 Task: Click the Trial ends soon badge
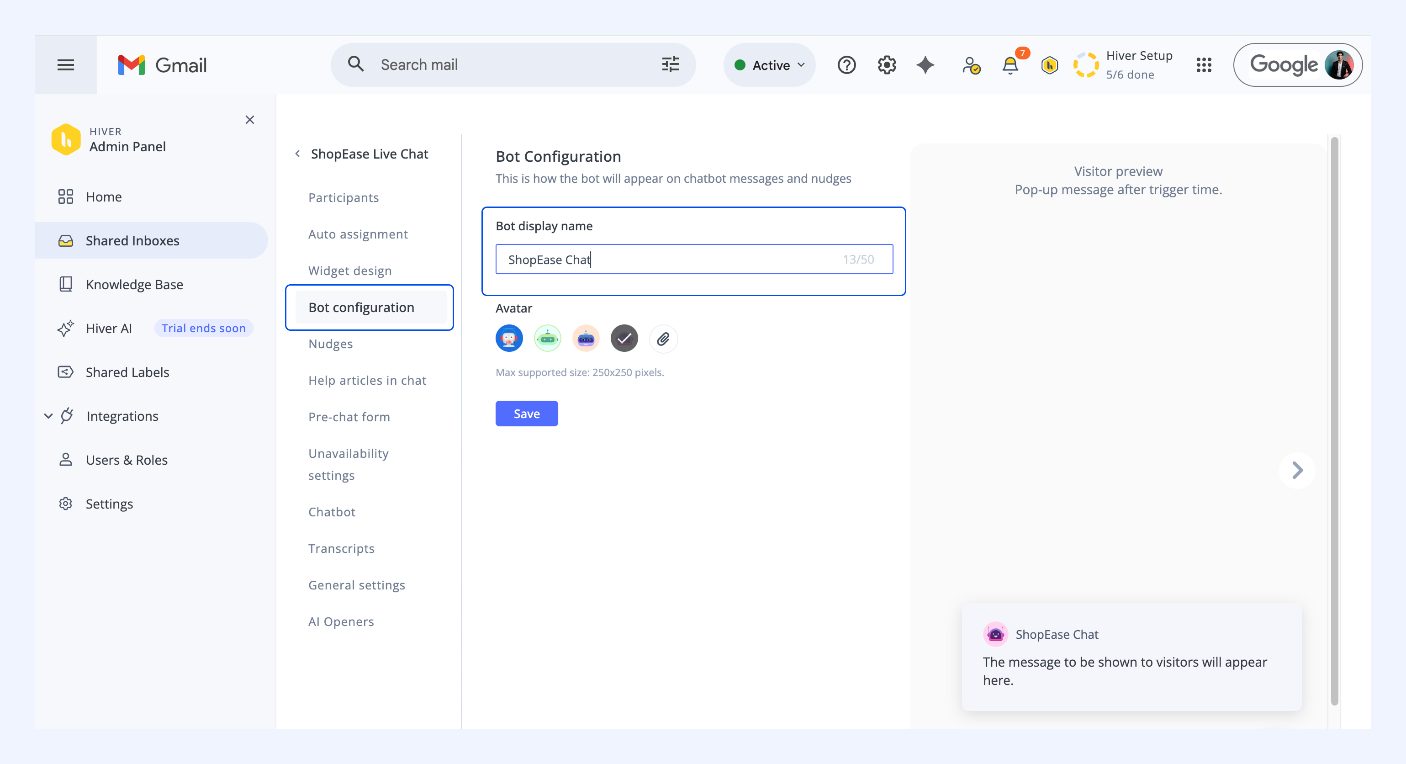(x=204, y=328)
